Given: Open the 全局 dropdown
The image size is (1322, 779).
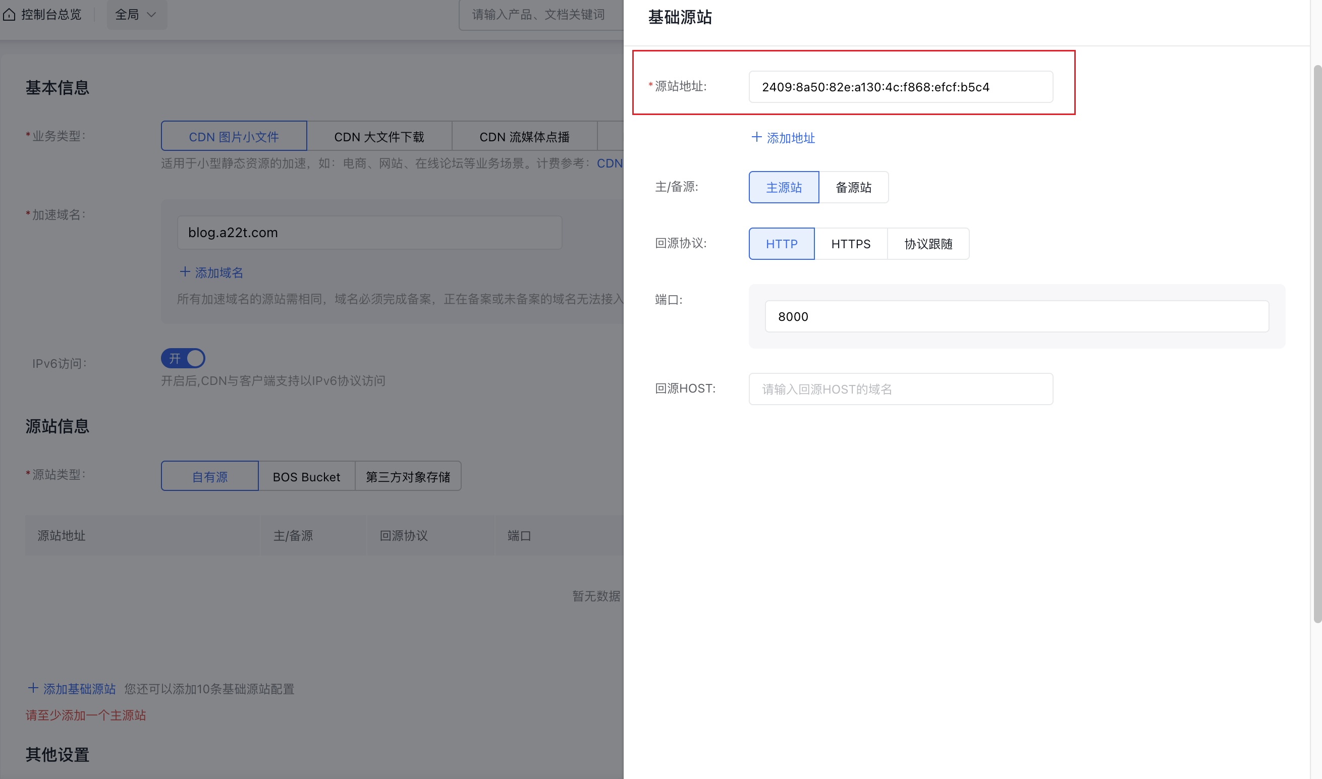Looking at the screenshot, I should (x=136, y=15).
